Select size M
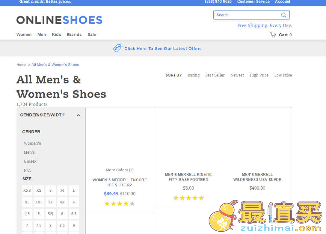Image resolution: width=326 pixels, height=234 pixels. tap(62, 190)
